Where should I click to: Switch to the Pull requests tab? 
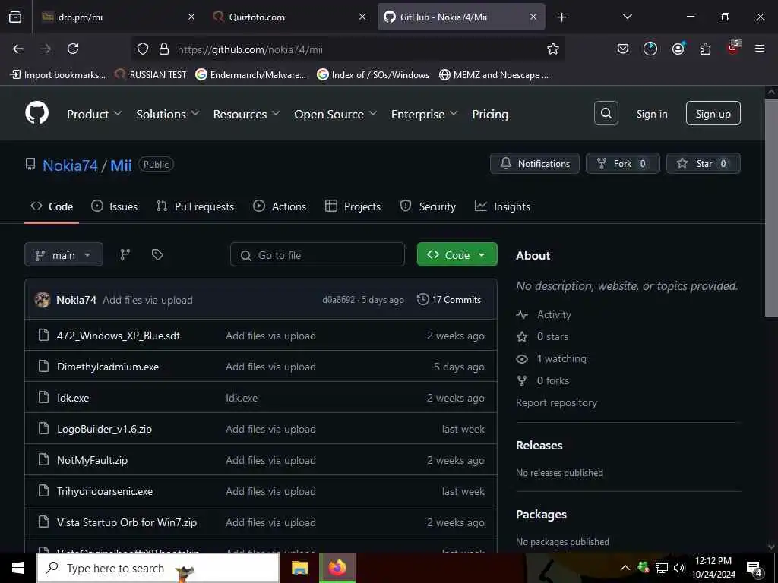tap(194, 206)
